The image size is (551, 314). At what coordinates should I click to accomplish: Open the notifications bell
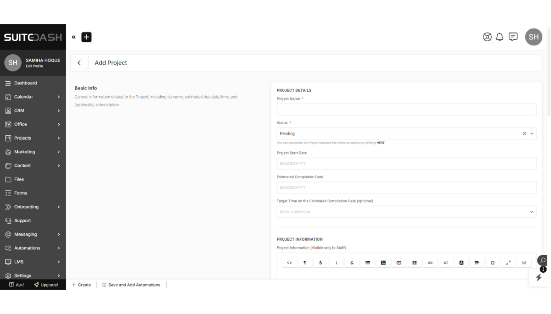500,37
